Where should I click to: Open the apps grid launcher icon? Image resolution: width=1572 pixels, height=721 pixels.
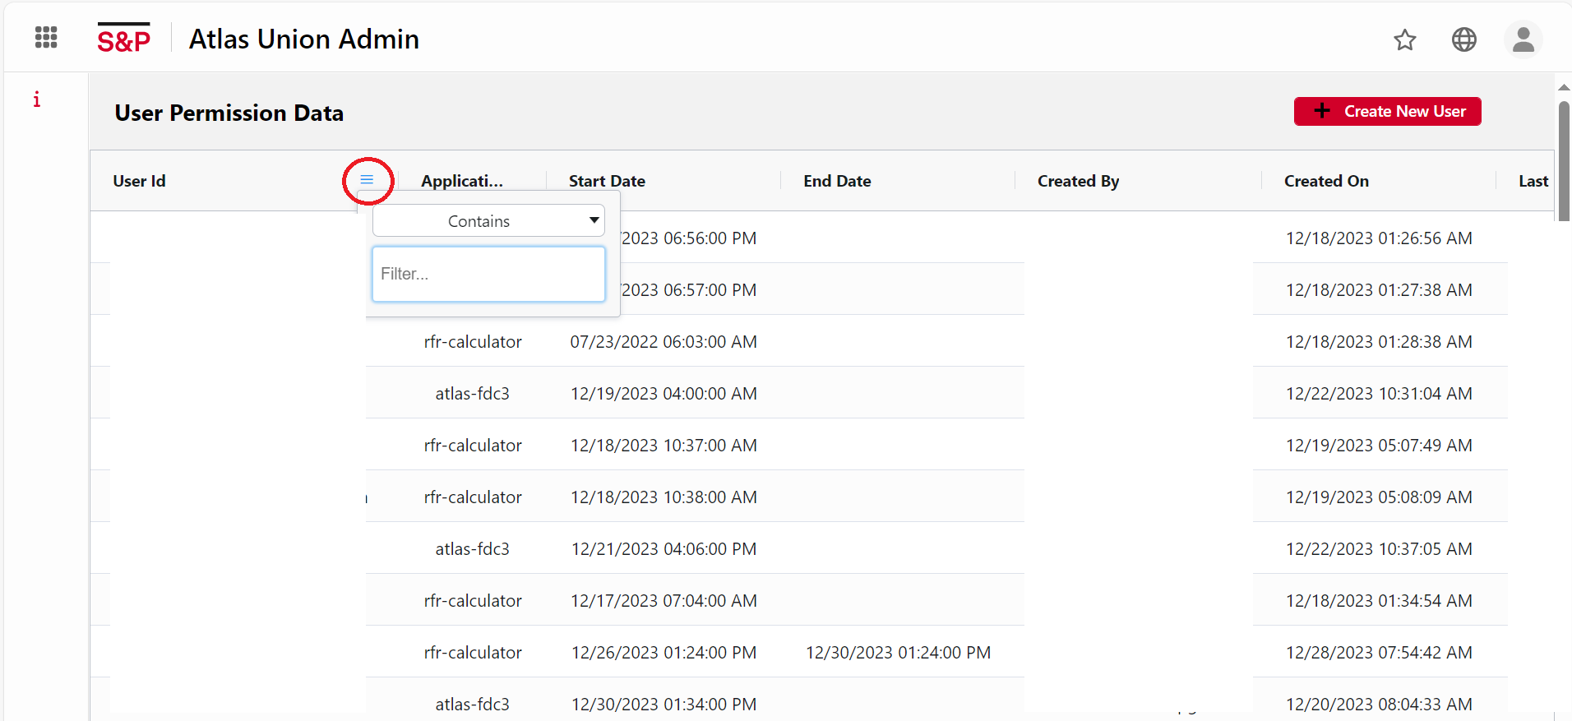coord(46,37)
